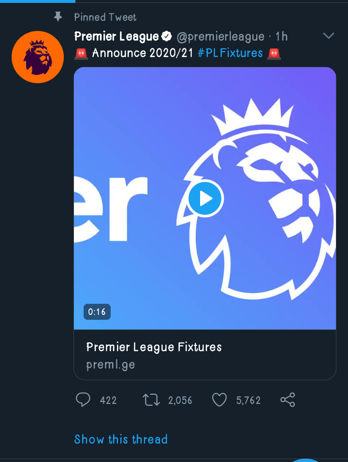Click the Pinned Tweet label
Viewport: 348px width, 462px height.
pyautogui.click(x=105, y=17)
